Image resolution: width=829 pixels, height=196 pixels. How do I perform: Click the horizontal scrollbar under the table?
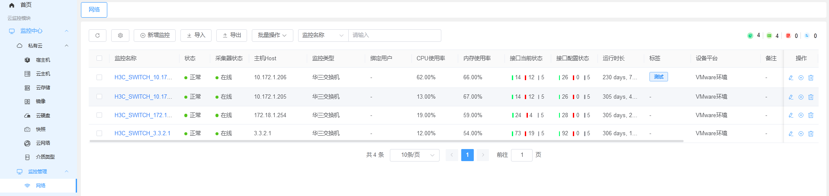pos(386,141)
